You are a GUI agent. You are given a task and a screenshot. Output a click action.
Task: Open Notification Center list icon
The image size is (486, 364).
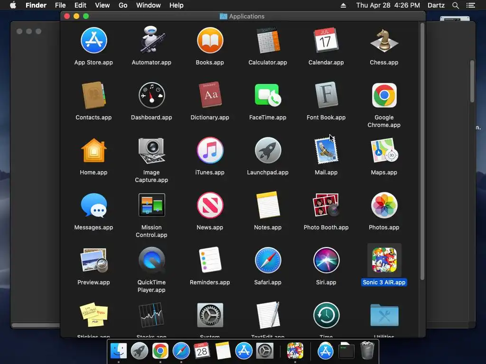pyautogui.click(x=470, y=5)
